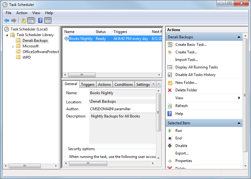The image size is (251, 179).
Task: Click Export... in Selected Item
Action: point(182,153)
